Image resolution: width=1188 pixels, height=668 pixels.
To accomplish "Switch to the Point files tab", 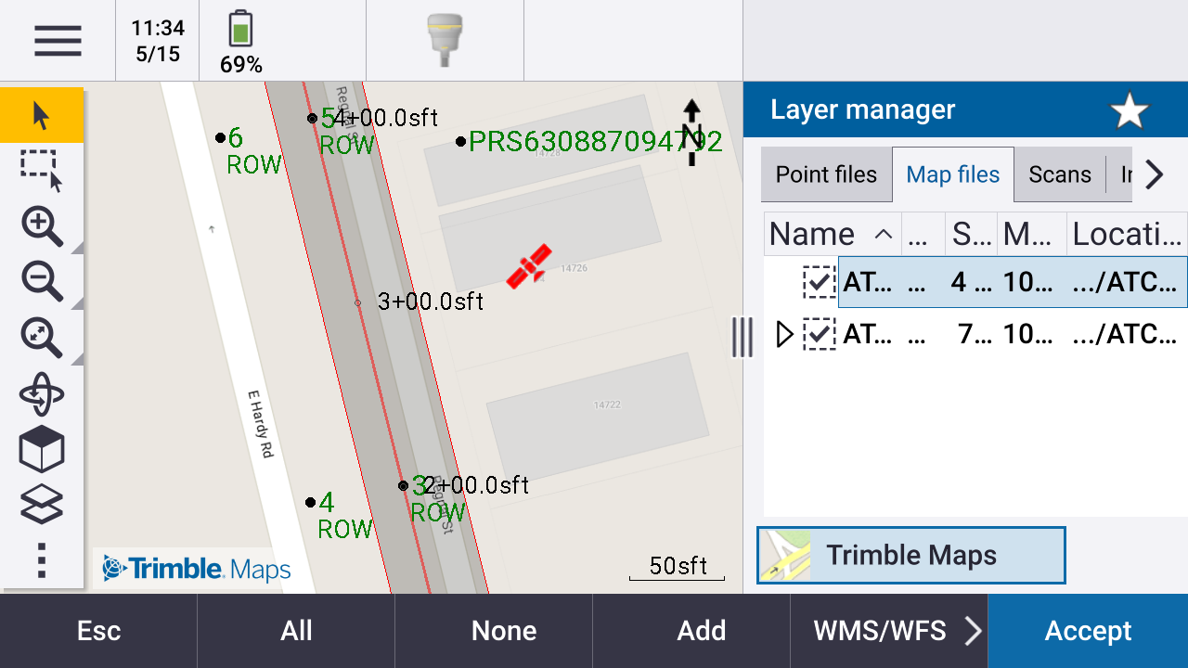I will click(826, 174).
